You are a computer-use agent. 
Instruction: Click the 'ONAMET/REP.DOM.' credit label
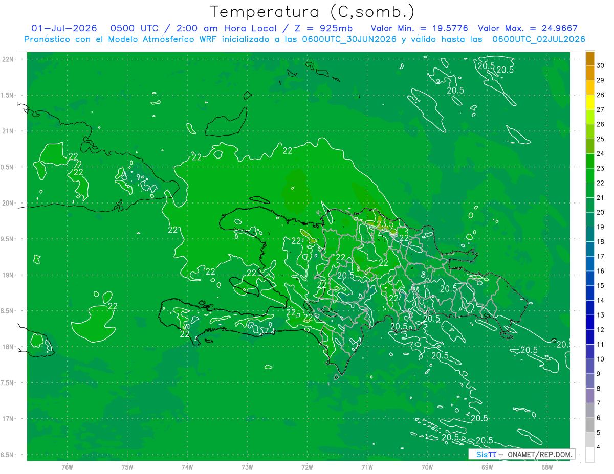[x=539, y=454]
